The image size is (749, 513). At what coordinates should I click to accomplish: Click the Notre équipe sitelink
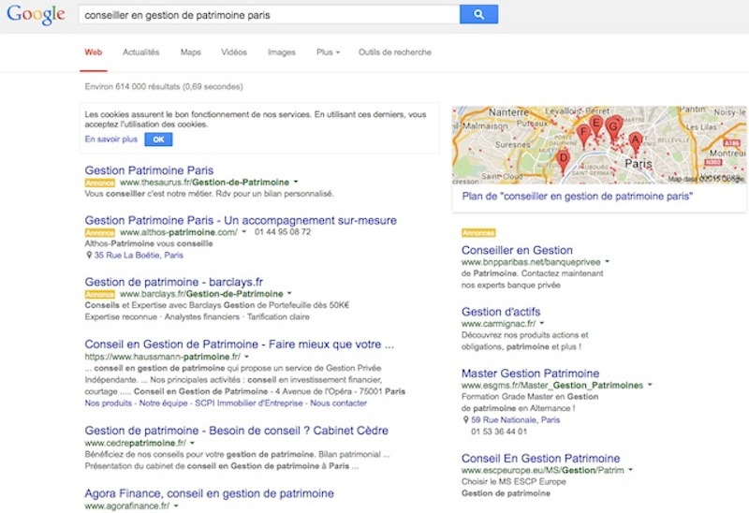coord(163,403)
